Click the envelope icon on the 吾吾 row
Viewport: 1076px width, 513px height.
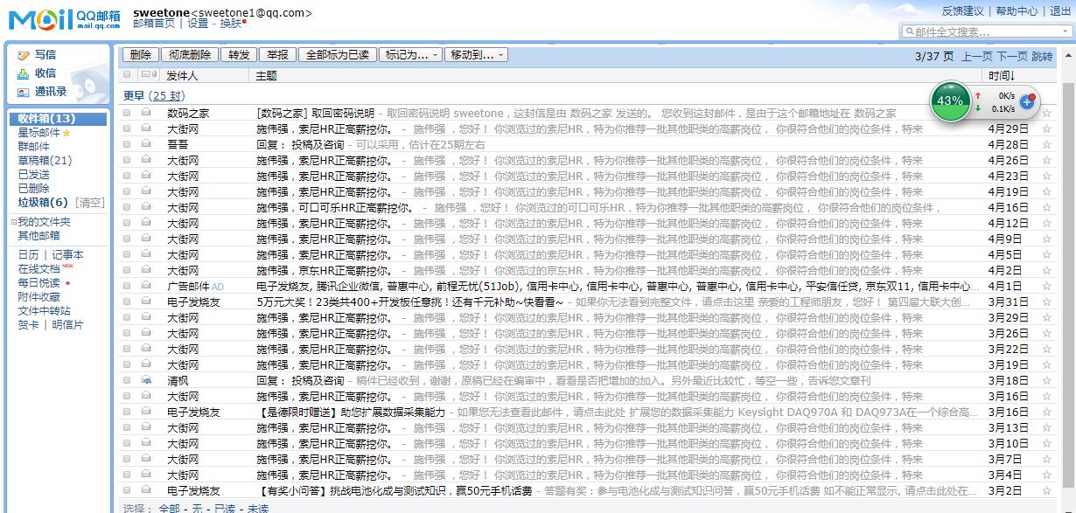pos(146,144)
